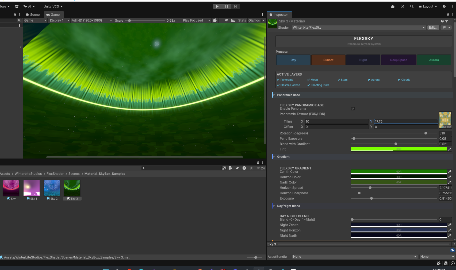Open the Layout menu
This screenshot has height=270, width=456.
coord(428,6)
